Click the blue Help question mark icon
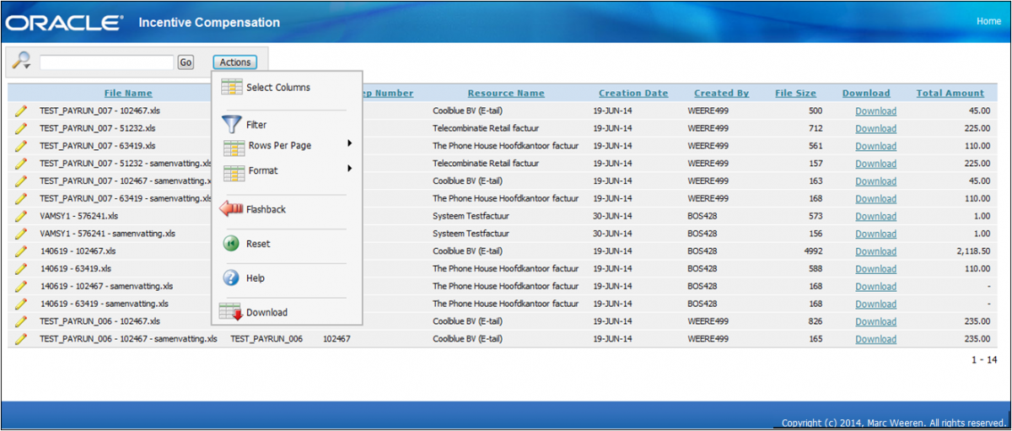1012x431 pixels. 231,278
